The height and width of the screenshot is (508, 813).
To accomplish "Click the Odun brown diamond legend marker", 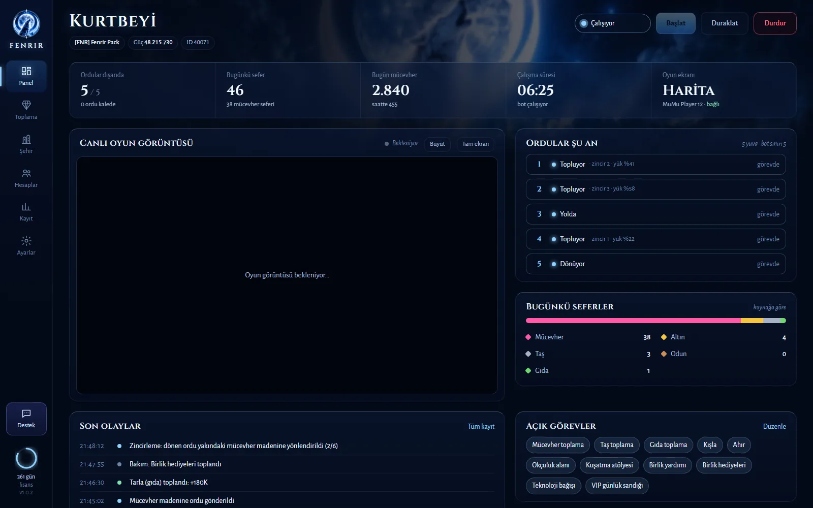I will [664, 354].
